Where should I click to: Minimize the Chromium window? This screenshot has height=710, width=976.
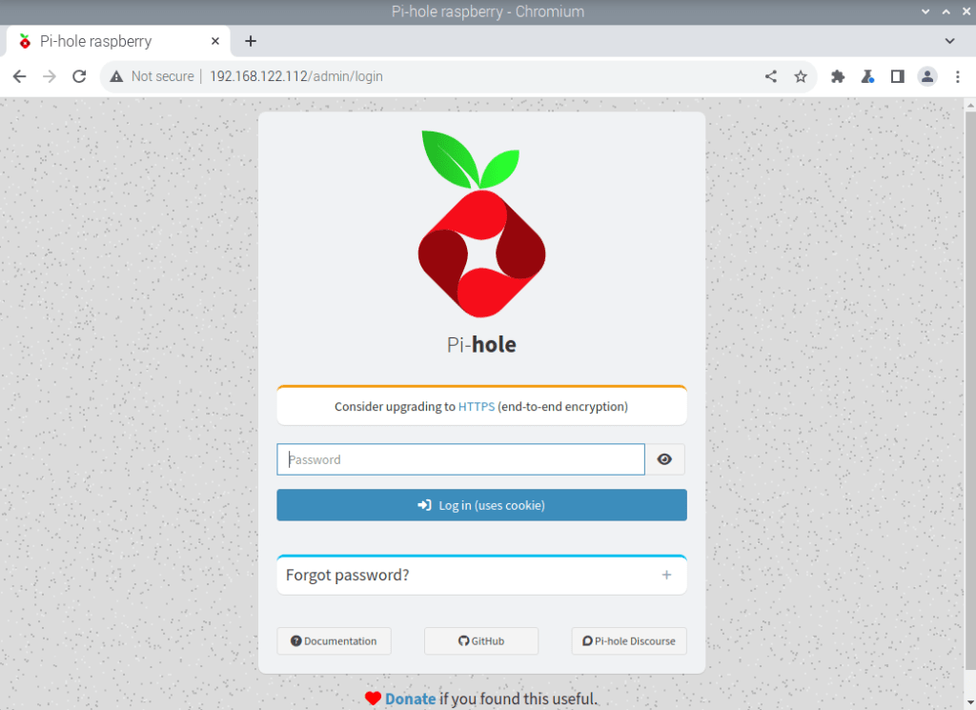(925, 11)
